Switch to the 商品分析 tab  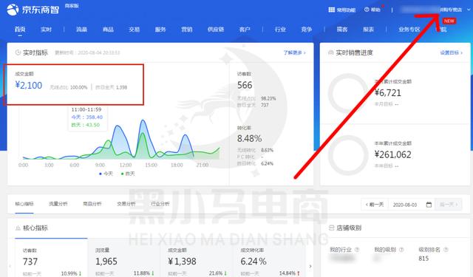tap(92, 204)
